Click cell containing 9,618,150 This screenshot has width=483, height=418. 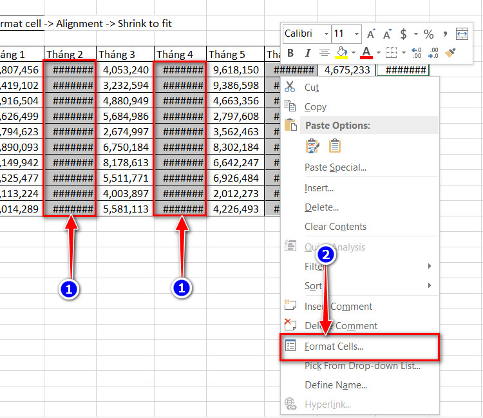235,70
